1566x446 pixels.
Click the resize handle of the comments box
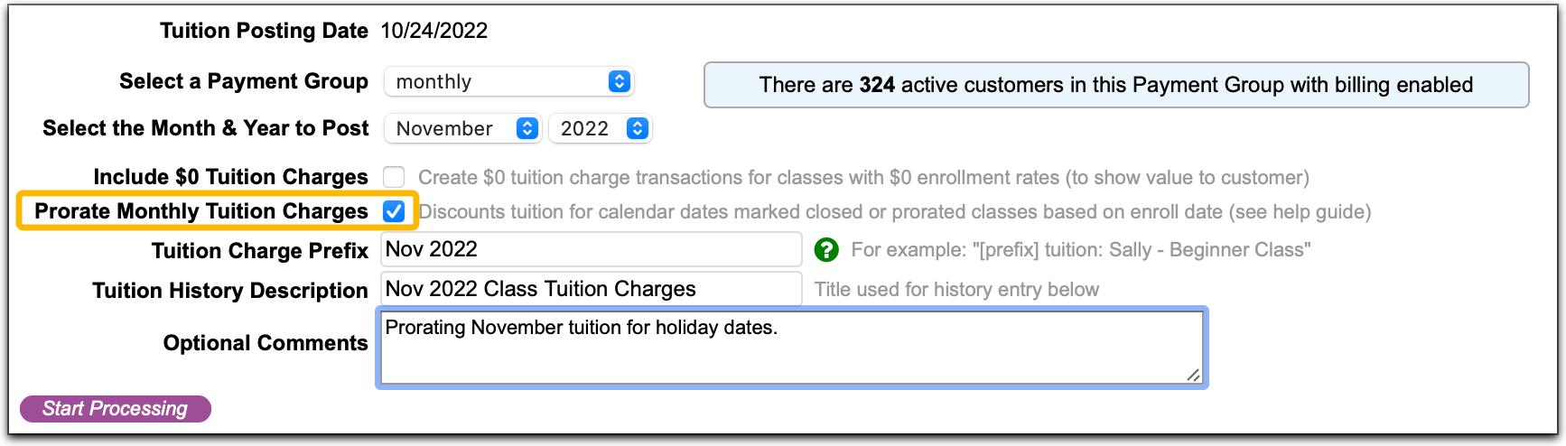[1194, 375]
